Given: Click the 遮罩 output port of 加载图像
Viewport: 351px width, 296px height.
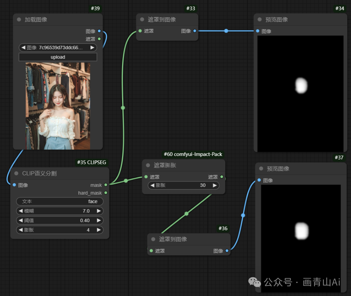Looking at the screenshot, I should (99, 39).
